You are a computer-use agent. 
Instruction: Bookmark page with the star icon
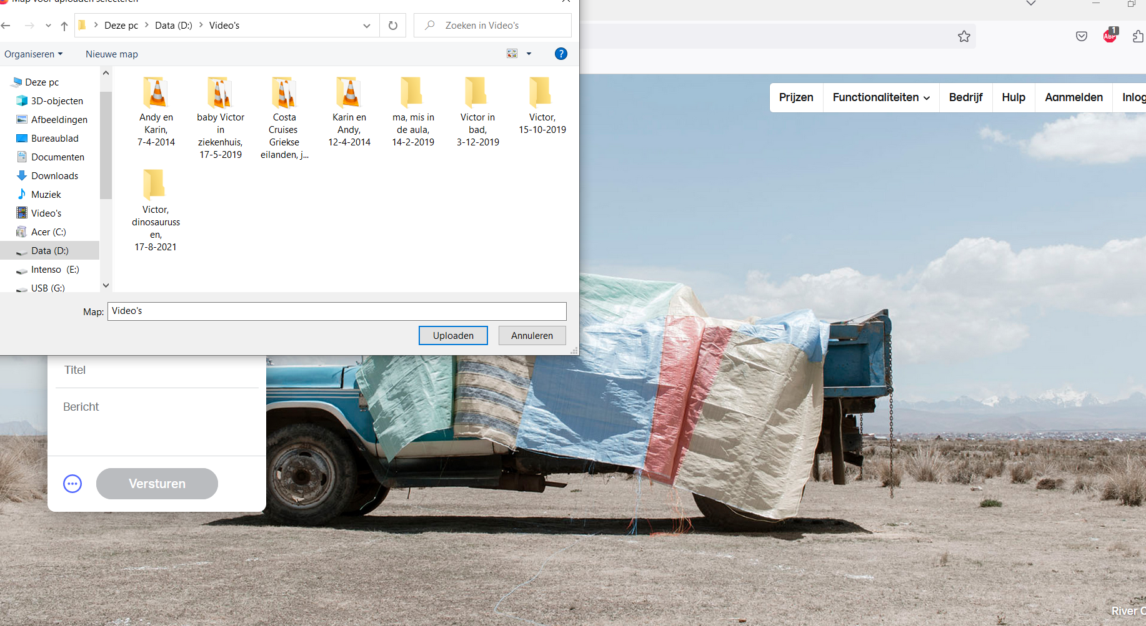(x=964, y=36)
